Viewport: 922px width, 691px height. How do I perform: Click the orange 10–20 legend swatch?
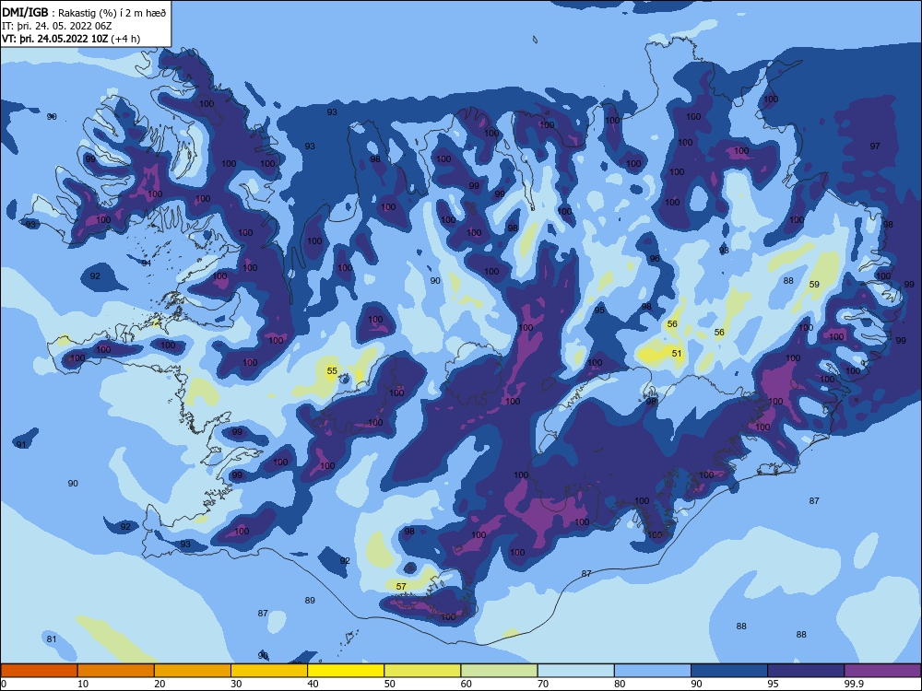click(x=116, y=671)
